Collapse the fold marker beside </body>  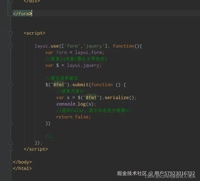coord(11,162)
